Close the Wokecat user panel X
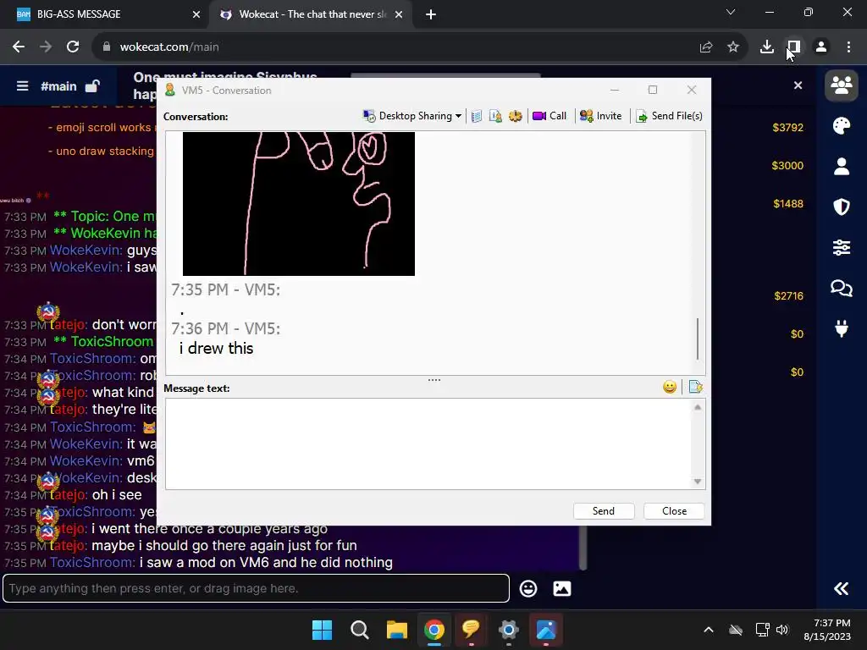 click(798, 85)
